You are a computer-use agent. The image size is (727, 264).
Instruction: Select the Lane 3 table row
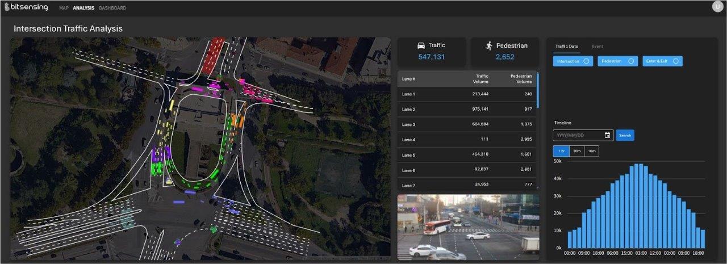pos(467,124)
